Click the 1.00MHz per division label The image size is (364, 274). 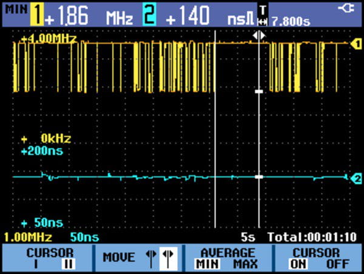point(28,238)
